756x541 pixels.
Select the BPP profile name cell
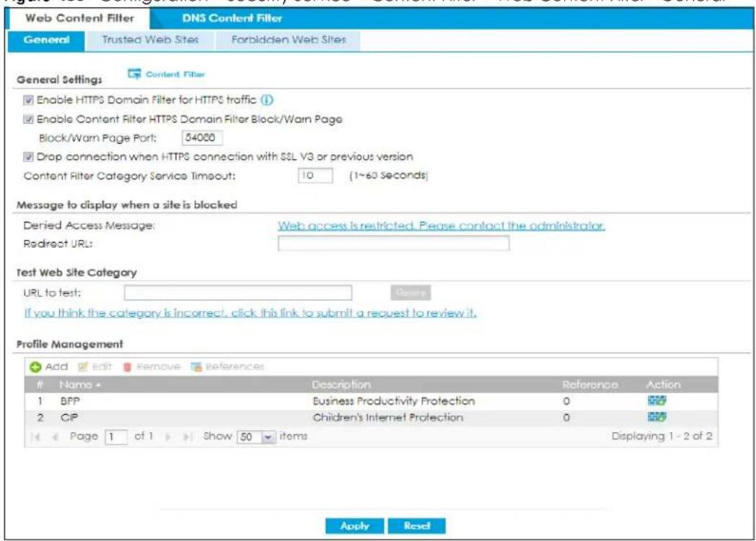(70, 401)
